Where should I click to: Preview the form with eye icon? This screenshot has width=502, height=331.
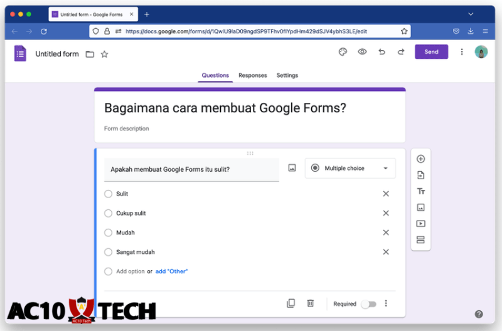click(x=362, y=52)
